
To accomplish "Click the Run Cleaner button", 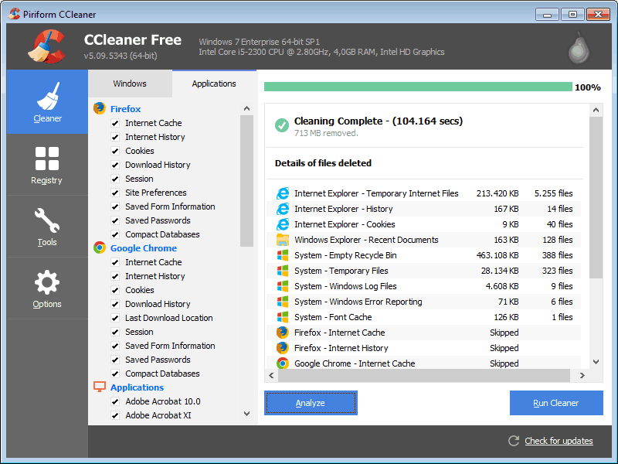I will pos(556,403).
